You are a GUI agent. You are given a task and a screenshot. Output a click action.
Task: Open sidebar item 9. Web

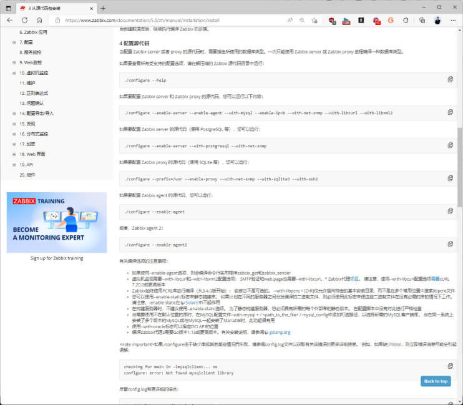[31, 62]
